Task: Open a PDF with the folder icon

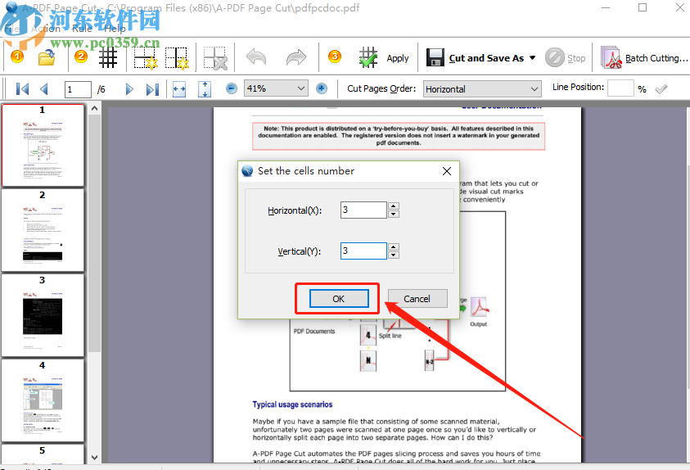Action: [47, 57]
